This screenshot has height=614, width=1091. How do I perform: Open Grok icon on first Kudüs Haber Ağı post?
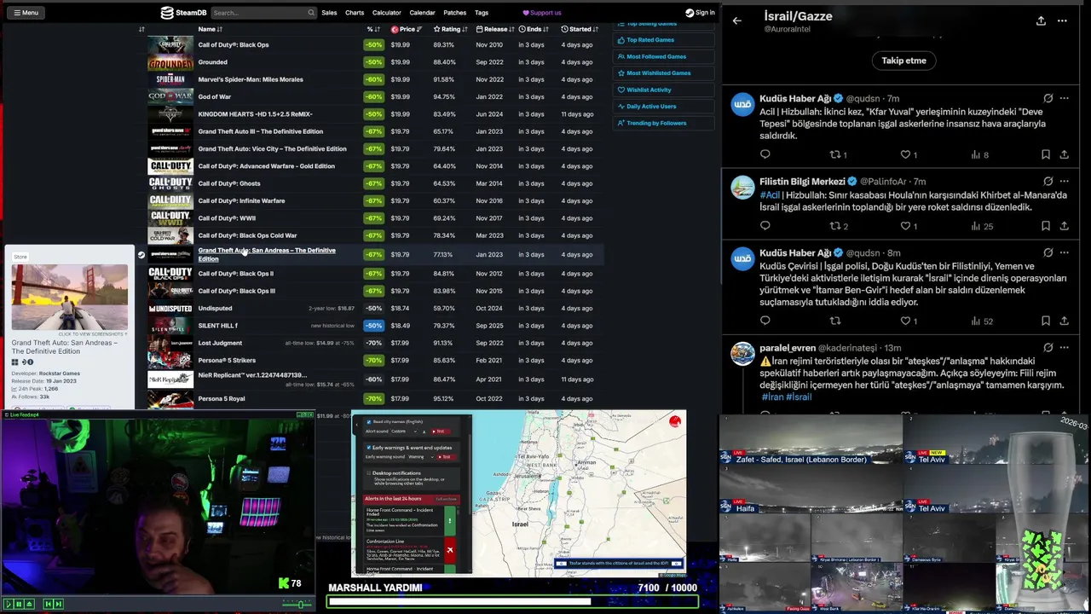[1048, 98]
